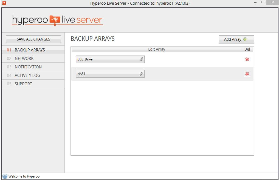Click the Edit Array column header
Image resolution: width=279 pixels, height=180 pixels.
pyautogui.click(x=157, y=50)
